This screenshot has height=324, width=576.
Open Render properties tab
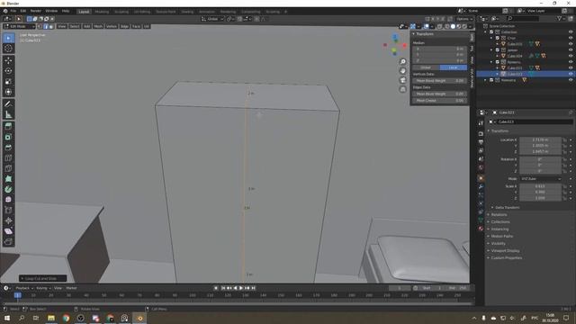pos(481,134)
